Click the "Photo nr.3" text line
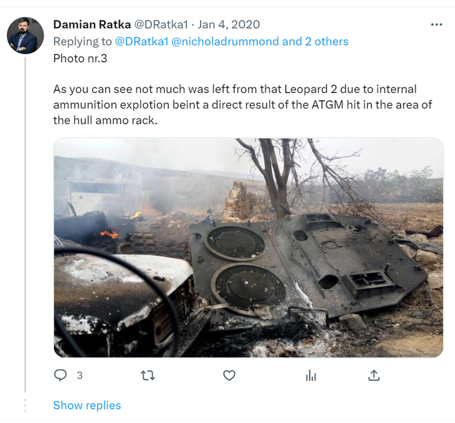Viewport: 455px width, 423px height. click(x=82, y=58)
